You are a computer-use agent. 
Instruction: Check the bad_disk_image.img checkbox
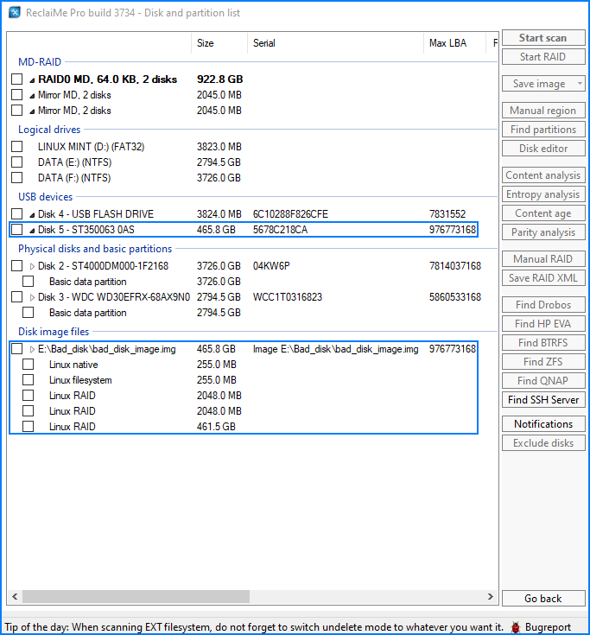pos(17,349)
